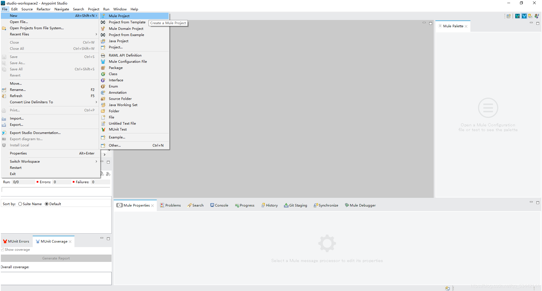Click the green Class icon

[x=103, y=74]
